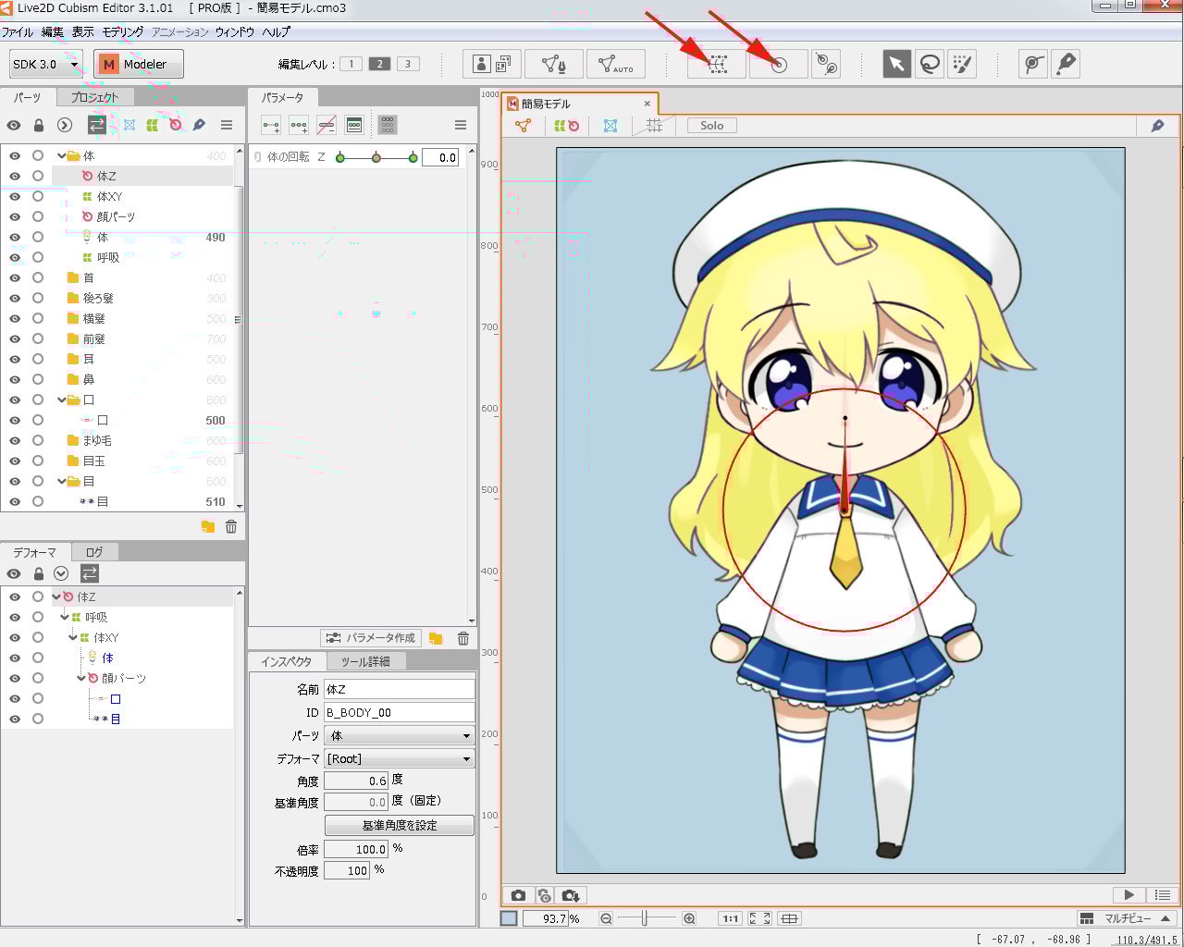Click the 基準角度を設定 button
The width and height of the screenshot is (1184, 947).
coord(400,825)
